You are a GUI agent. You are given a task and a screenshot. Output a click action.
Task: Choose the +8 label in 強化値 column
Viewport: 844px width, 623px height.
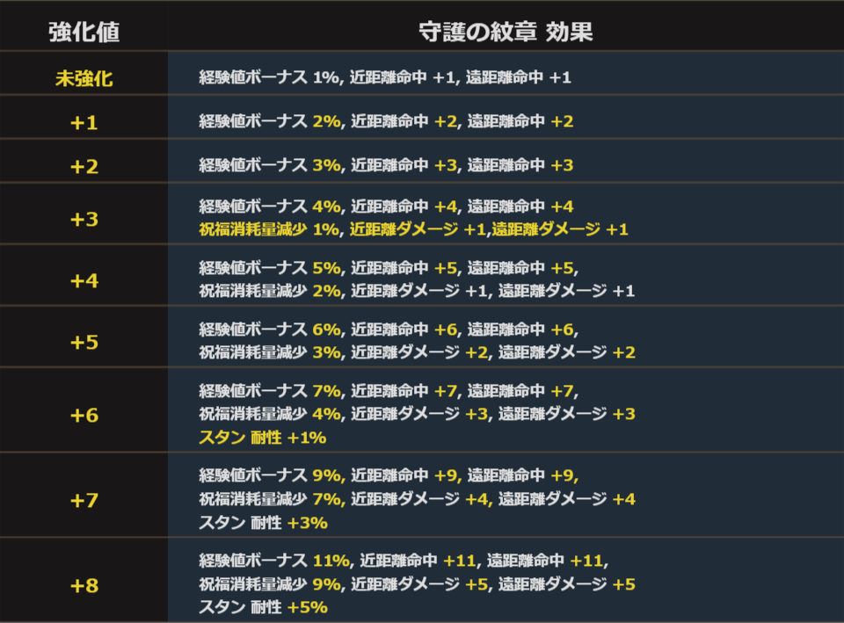[84, 584]
